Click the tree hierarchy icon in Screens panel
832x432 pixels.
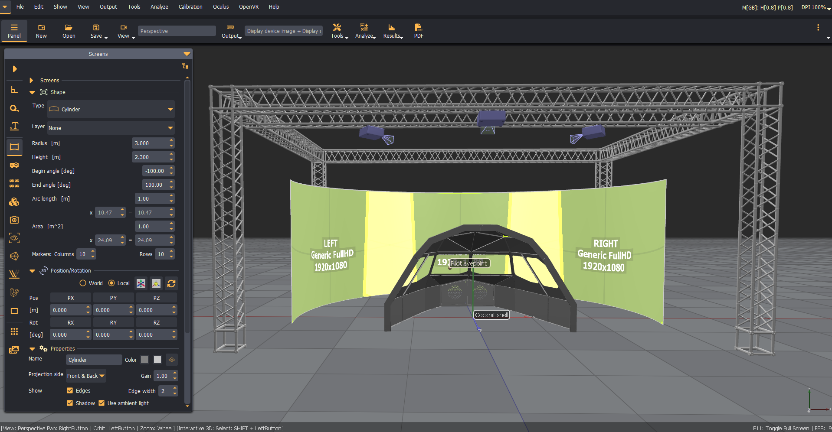185,66
